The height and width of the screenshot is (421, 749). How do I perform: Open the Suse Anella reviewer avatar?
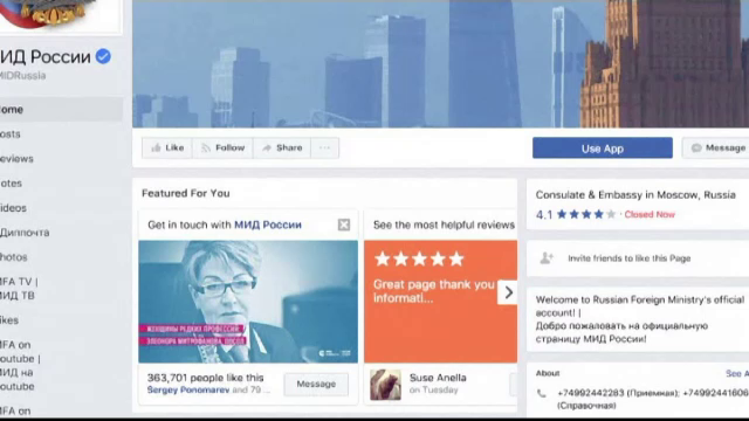[x=385, y=385]
